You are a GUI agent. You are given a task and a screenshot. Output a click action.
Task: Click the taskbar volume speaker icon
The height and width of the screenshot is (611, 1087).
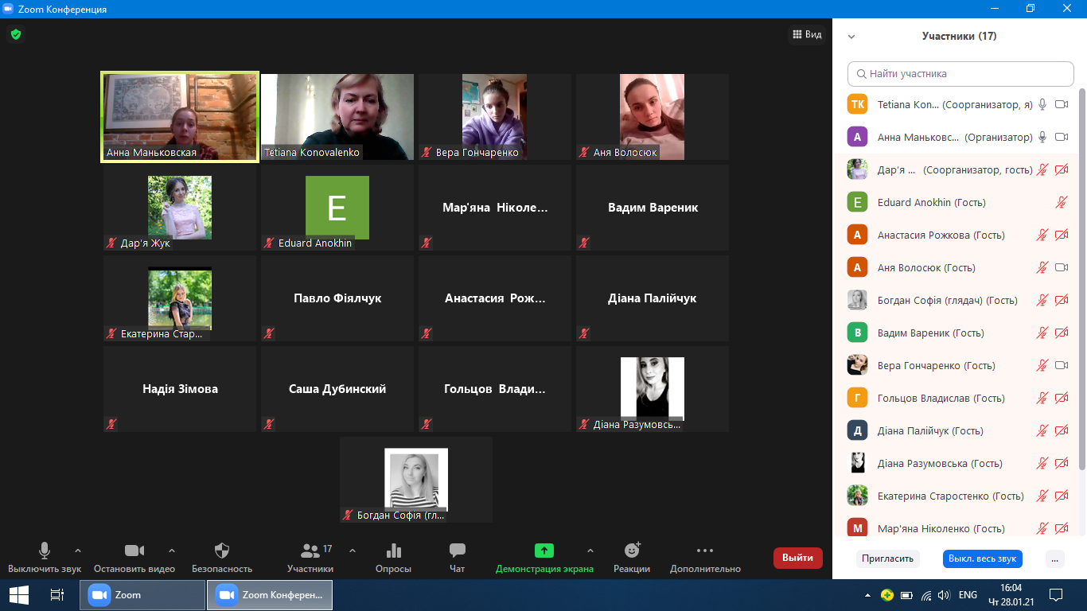point(944,595)
